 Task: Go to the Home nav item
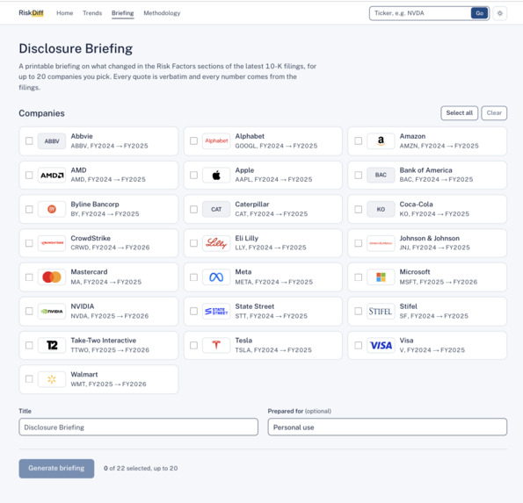(65, 13)
